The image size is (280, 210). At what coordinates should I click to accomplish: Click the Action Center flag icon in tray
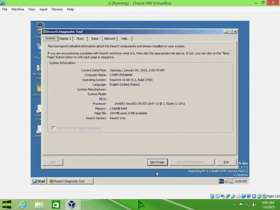click(x=241, y=205)
